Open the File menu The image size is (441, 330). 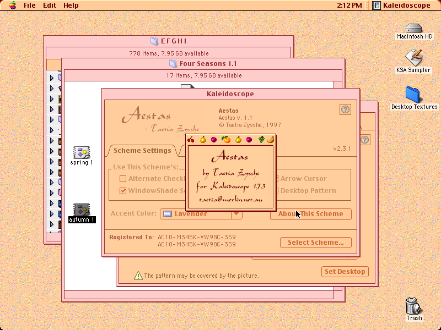click(30, 5)
